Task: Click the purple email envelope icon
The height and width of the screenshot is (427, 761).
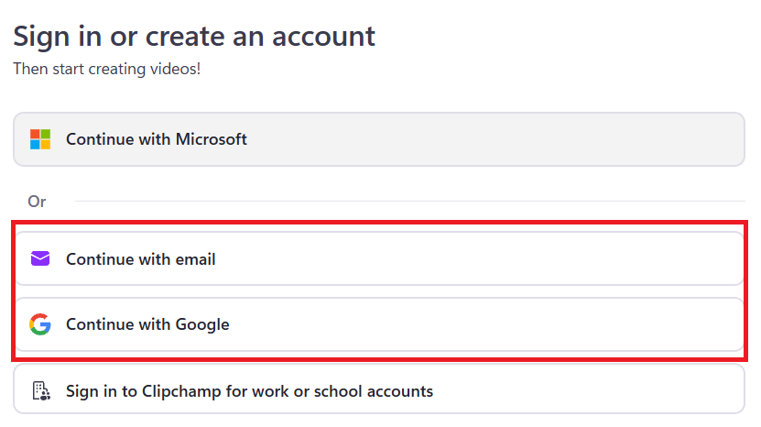Action: [x=40, y=258]
